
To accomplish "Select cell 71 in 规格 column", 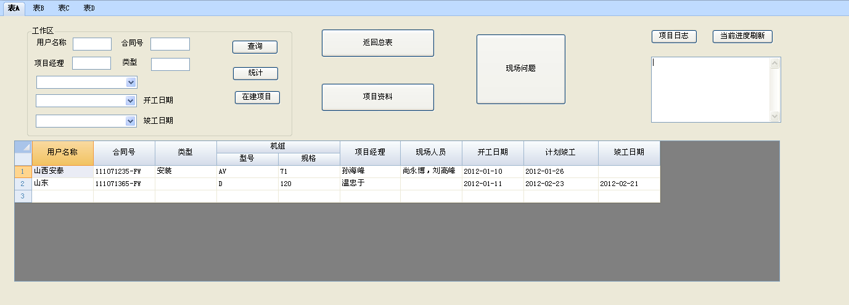I will point(309,171).
